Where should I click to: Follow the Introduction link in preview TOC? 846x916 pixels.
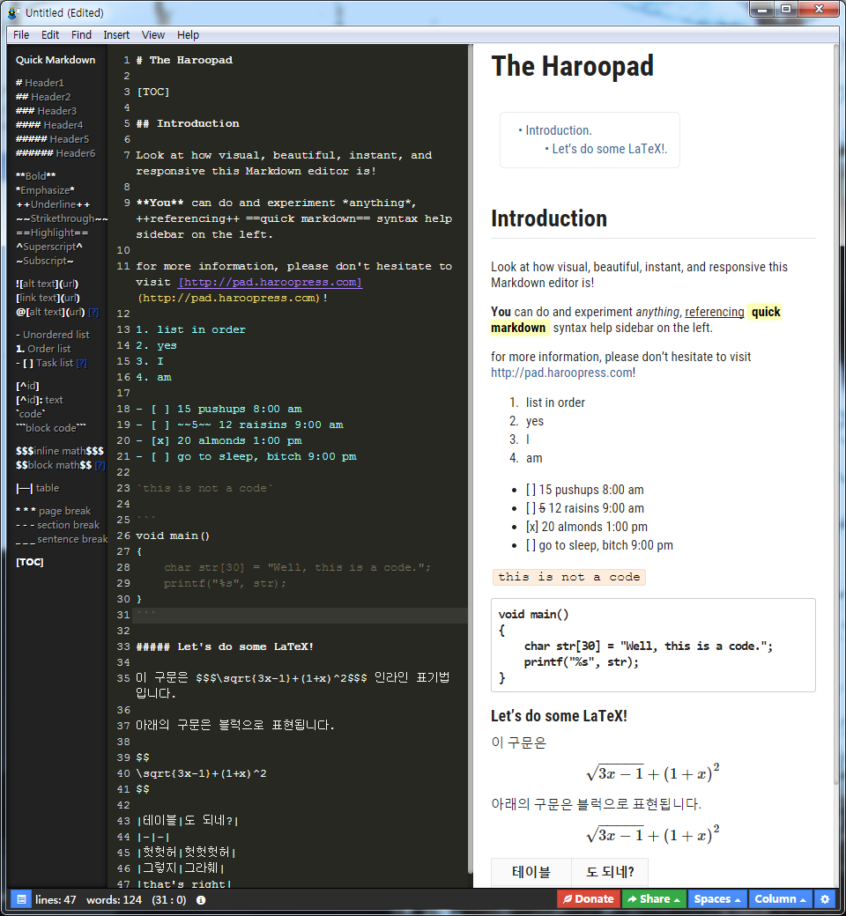pyautogui.click(x=559, y=130)
